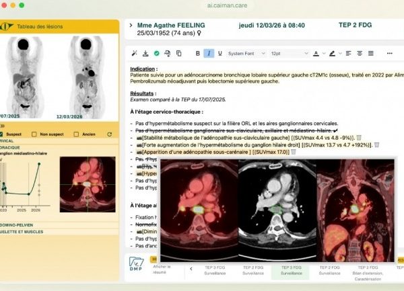Toggle italic formatting off

pos(209,53)
